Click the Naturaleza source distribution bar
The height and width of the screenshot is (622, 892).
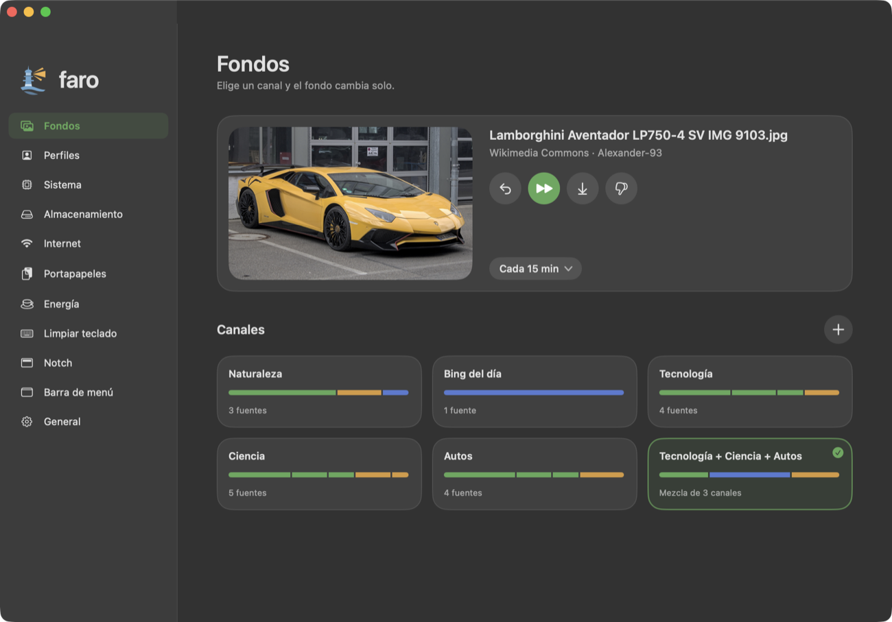click(318, 393)
